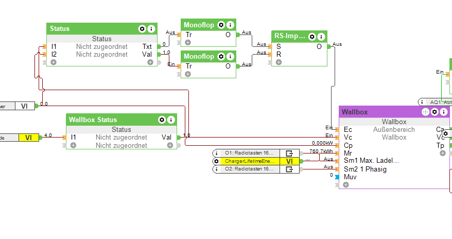Viewport: 452px width, 239px height.
Task: Click the yellow VI badge of ChargerLifetimeEne
Action: point(289,161)
